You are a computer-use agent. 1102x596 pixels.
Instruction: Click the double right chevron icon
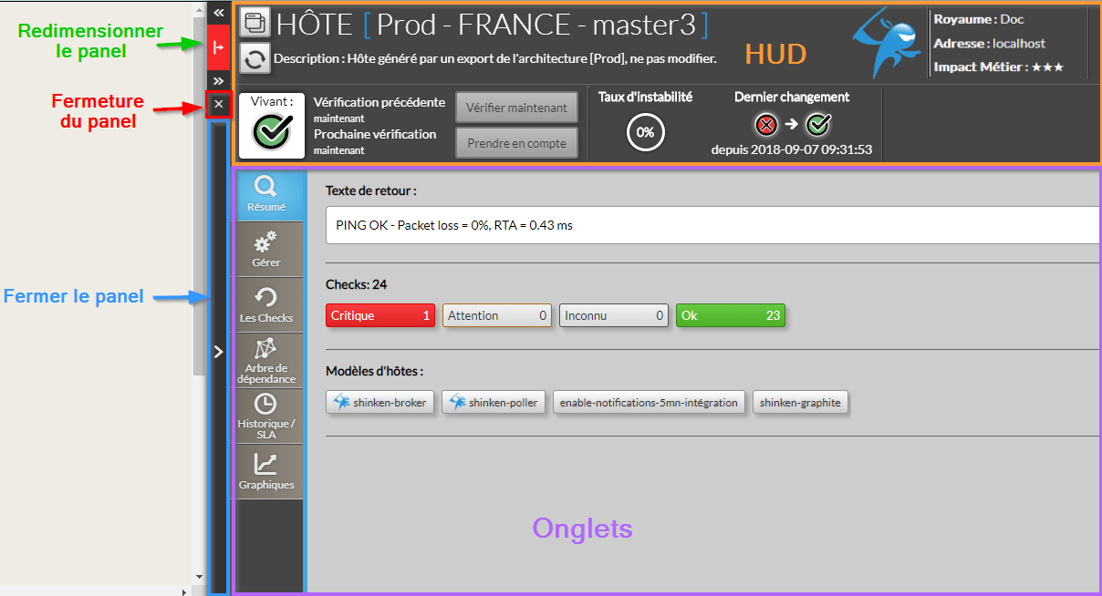[x=218, y=81]
